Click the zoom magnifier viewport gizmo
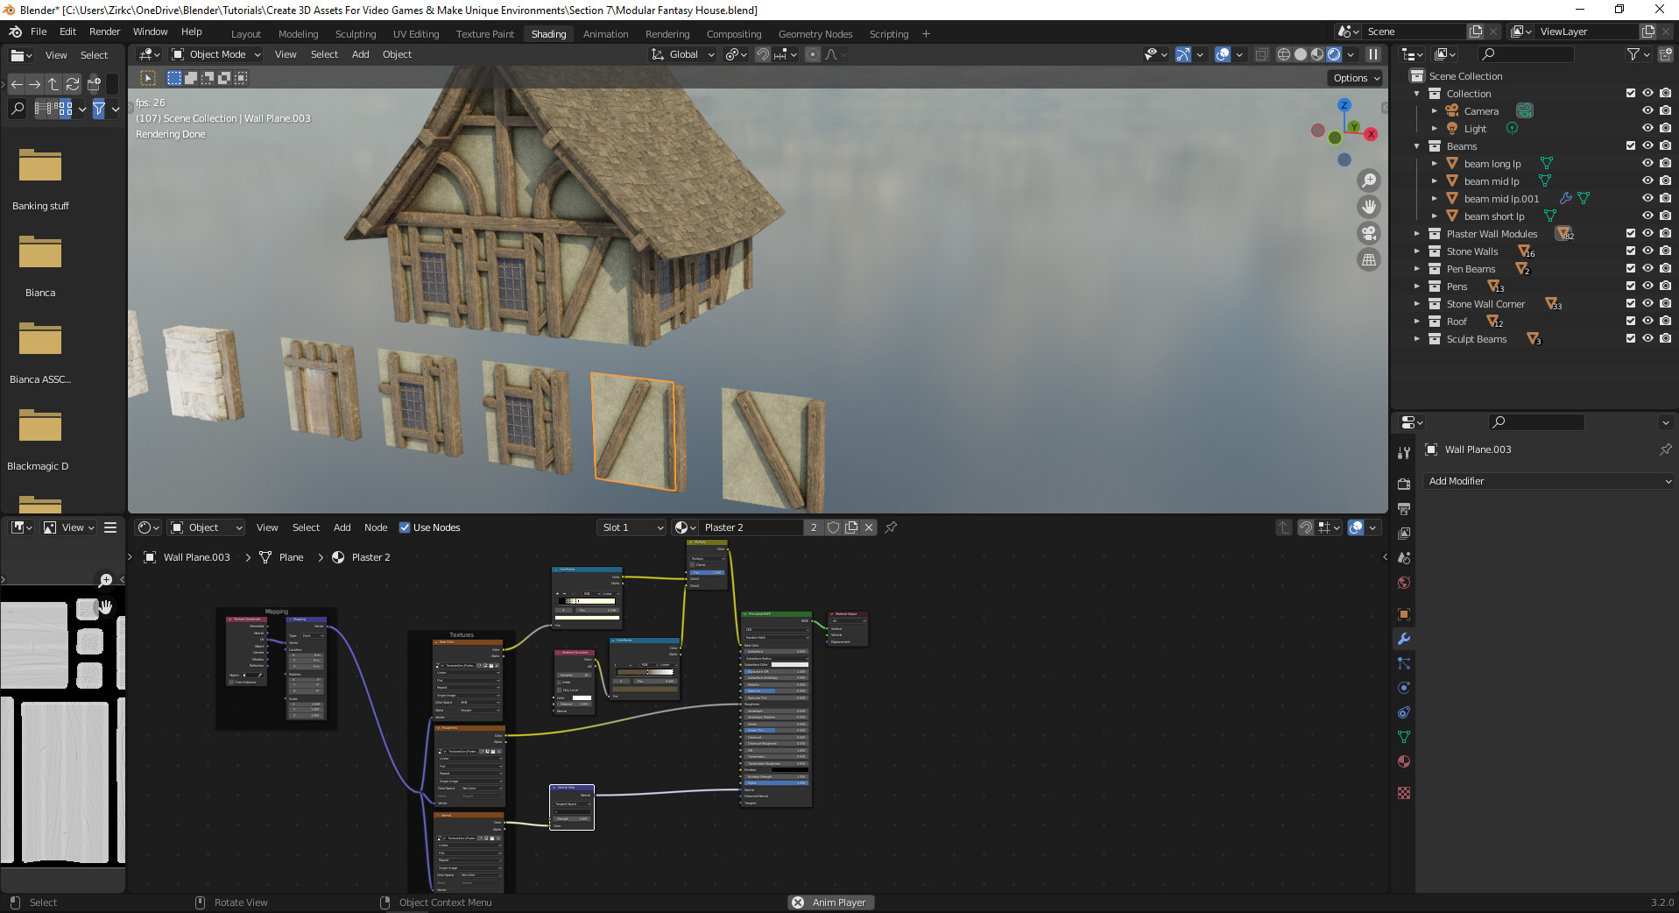Screen dimensions: 1679x913 point(1368,180)
